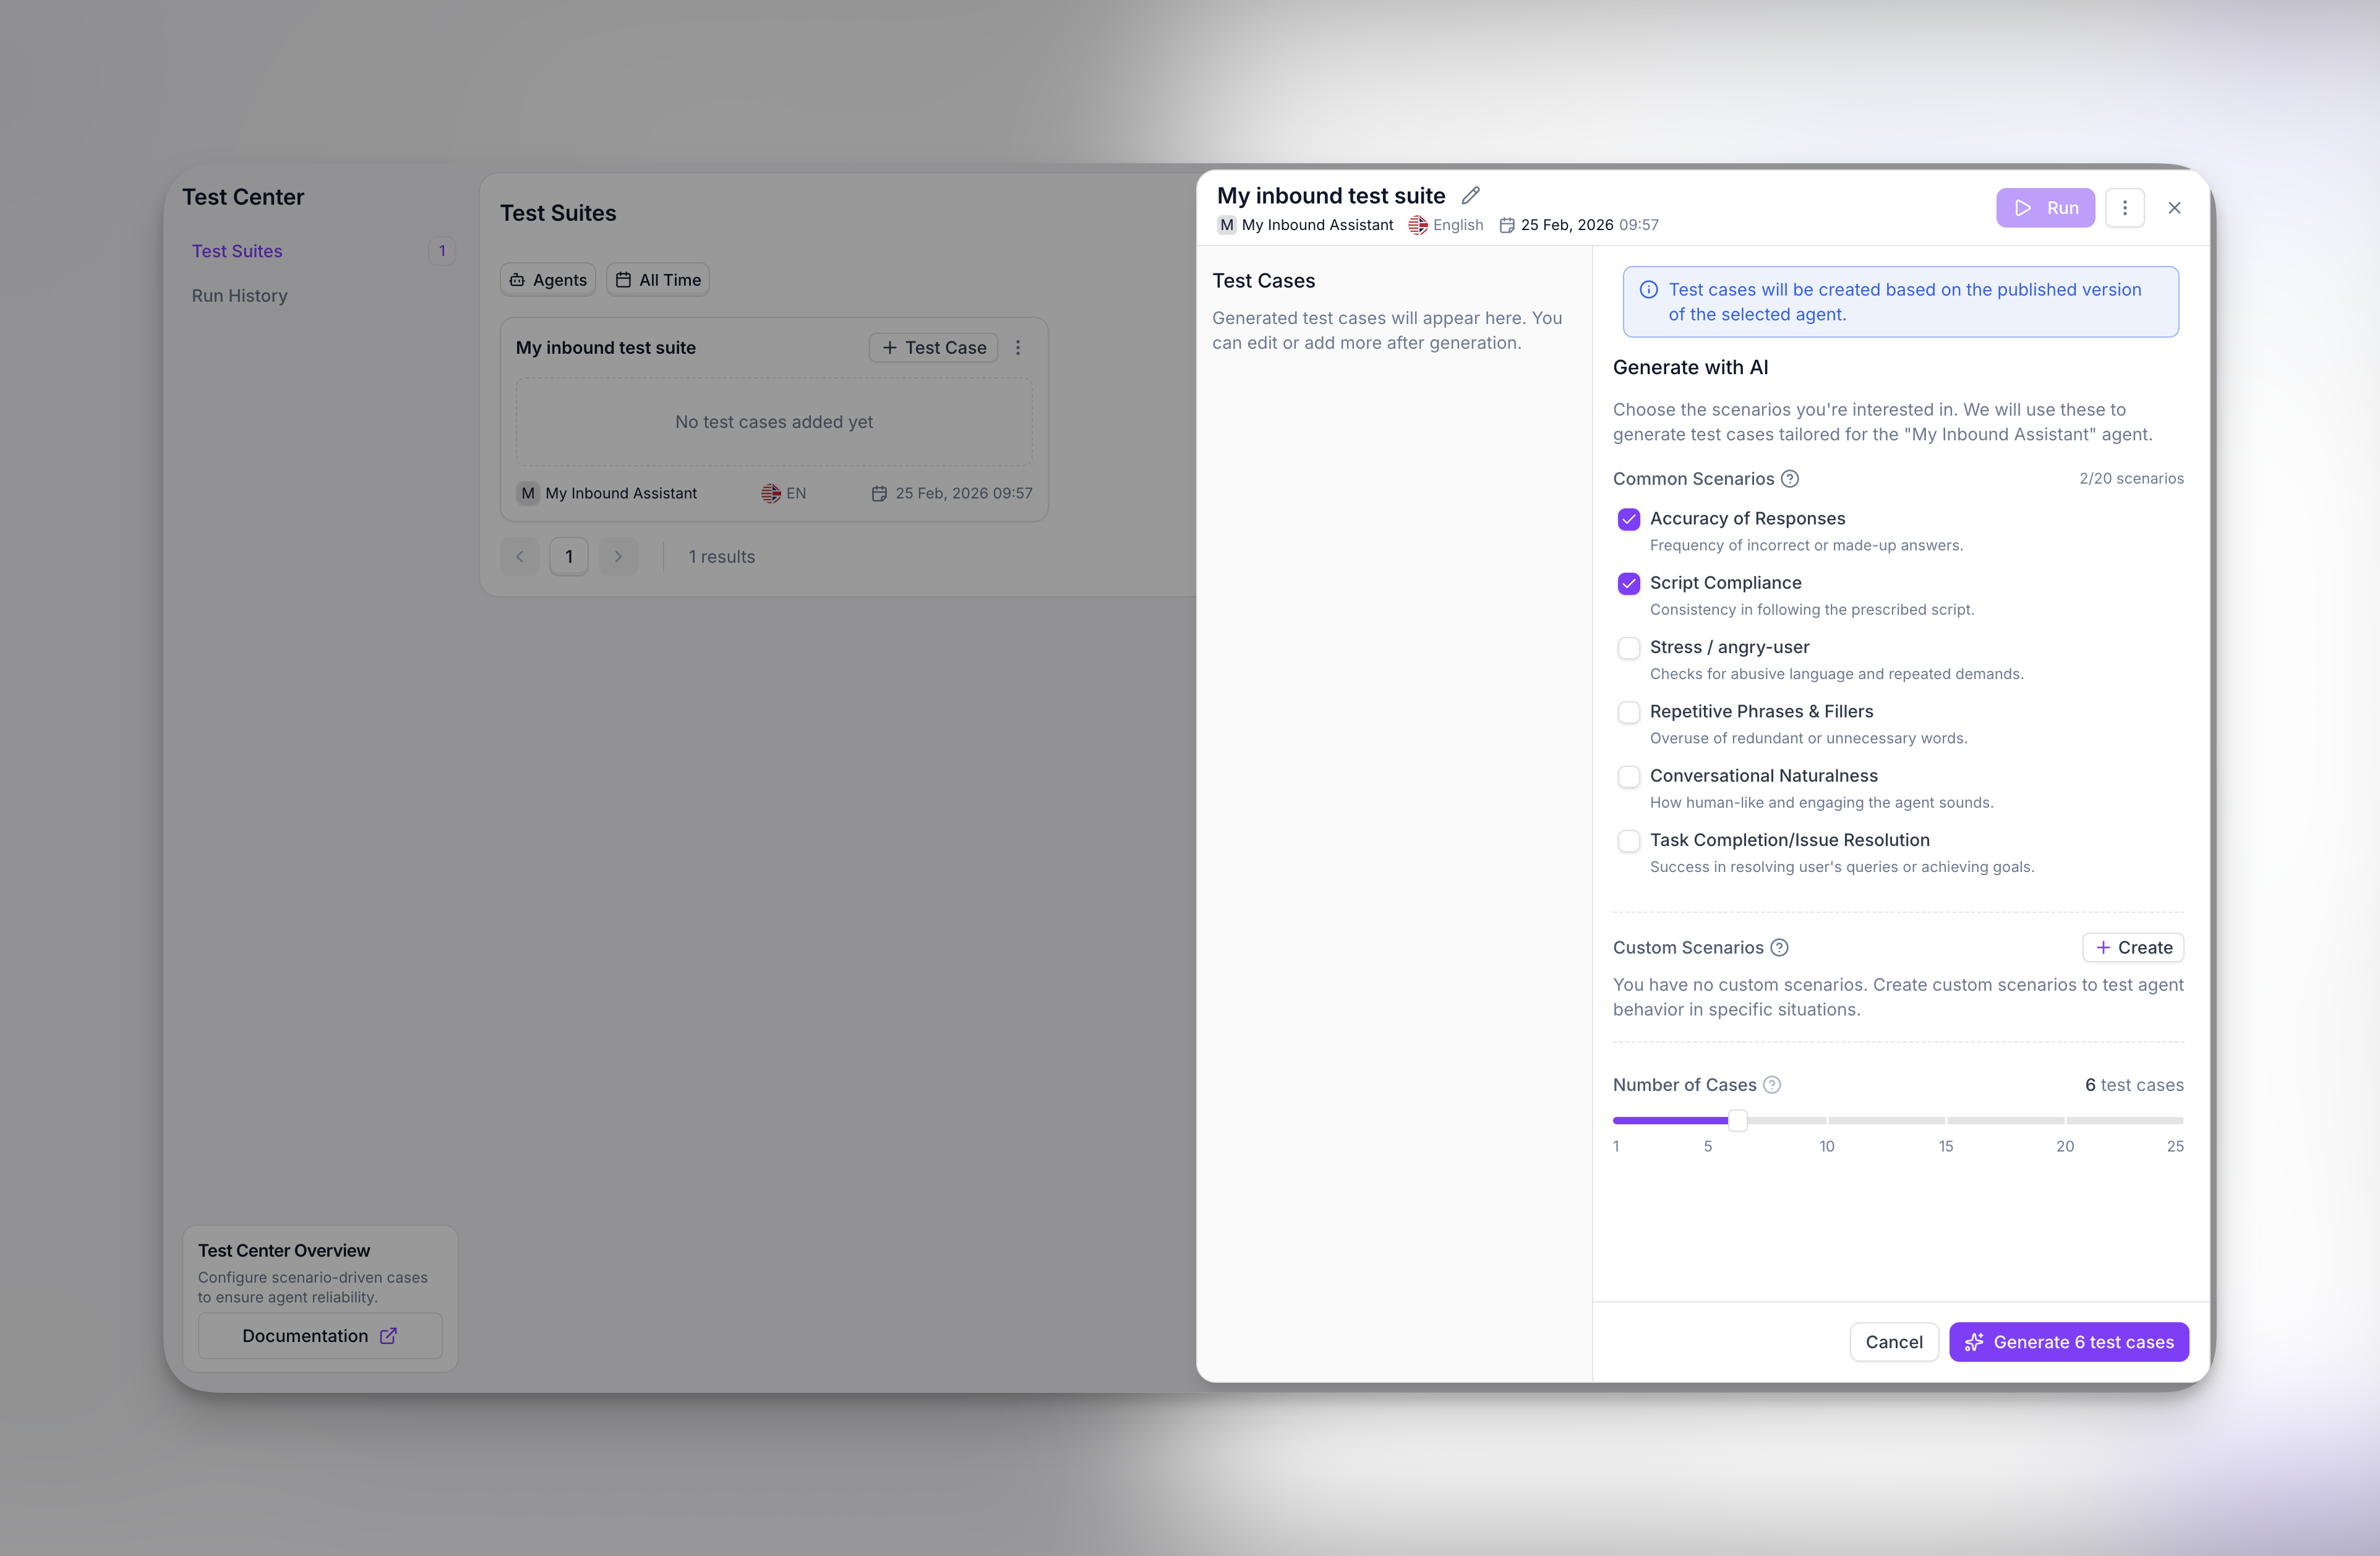Enable the Stress / angry-user checkbox
Screen dimensions: 2380x1556
click(1628, 648)
